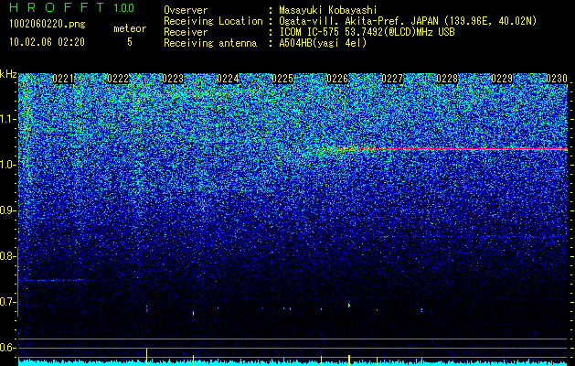
Task: Select the filename 1002060220.png
Action: pos(48,25)
